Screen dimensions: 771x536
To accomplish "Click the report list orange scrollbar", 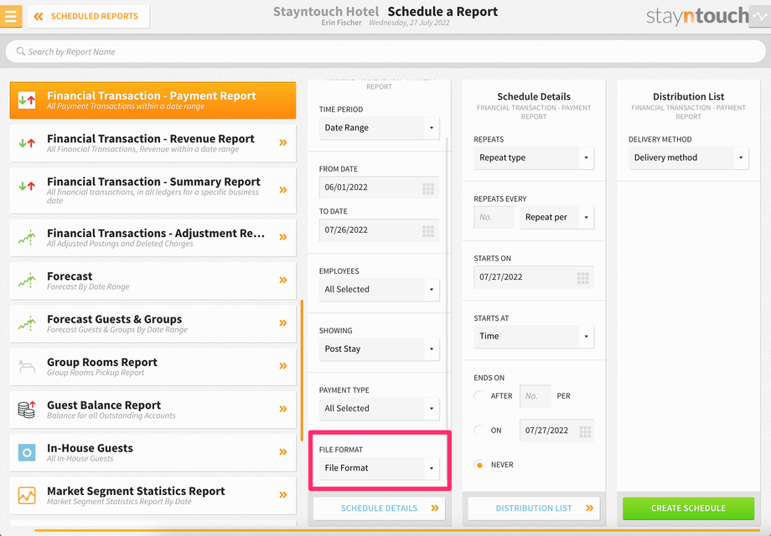I will [x=302, y=370].
